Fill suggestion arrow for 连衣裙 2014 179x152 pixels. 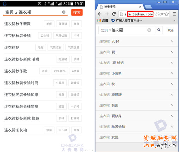[x=172, y=42]
